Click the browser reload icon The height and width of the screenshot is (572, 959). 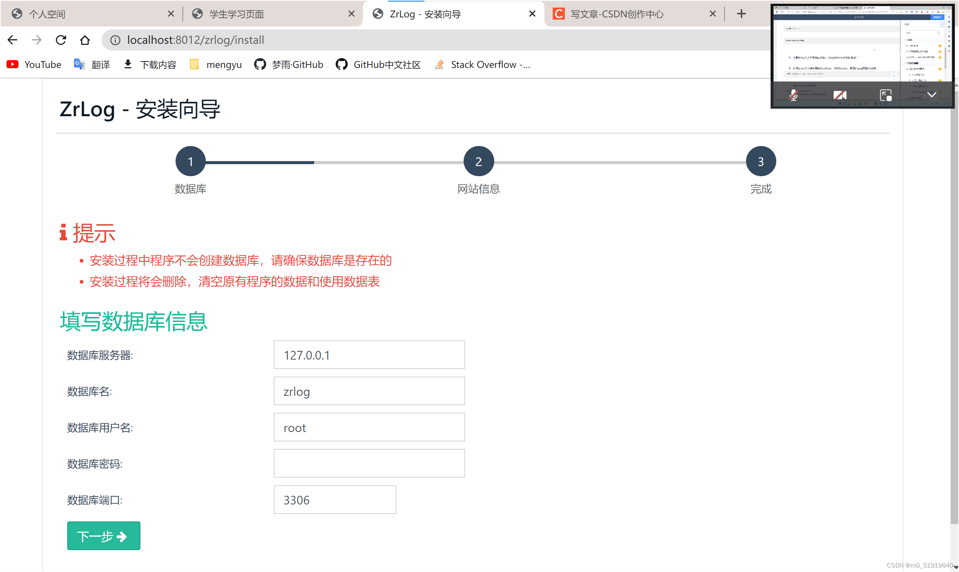click(61, 40)
